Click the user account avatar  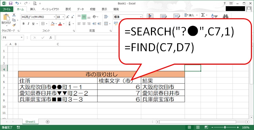249,9
